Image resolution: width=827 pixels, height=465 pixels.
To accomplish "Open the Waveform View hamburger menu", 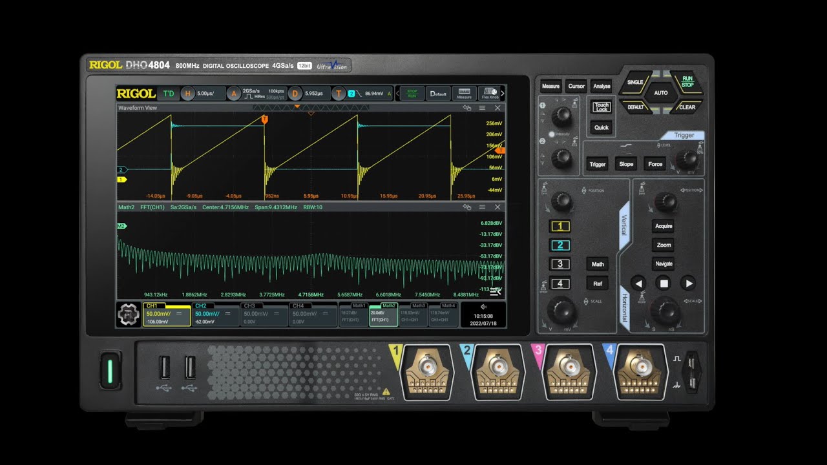I will point(482,108).
